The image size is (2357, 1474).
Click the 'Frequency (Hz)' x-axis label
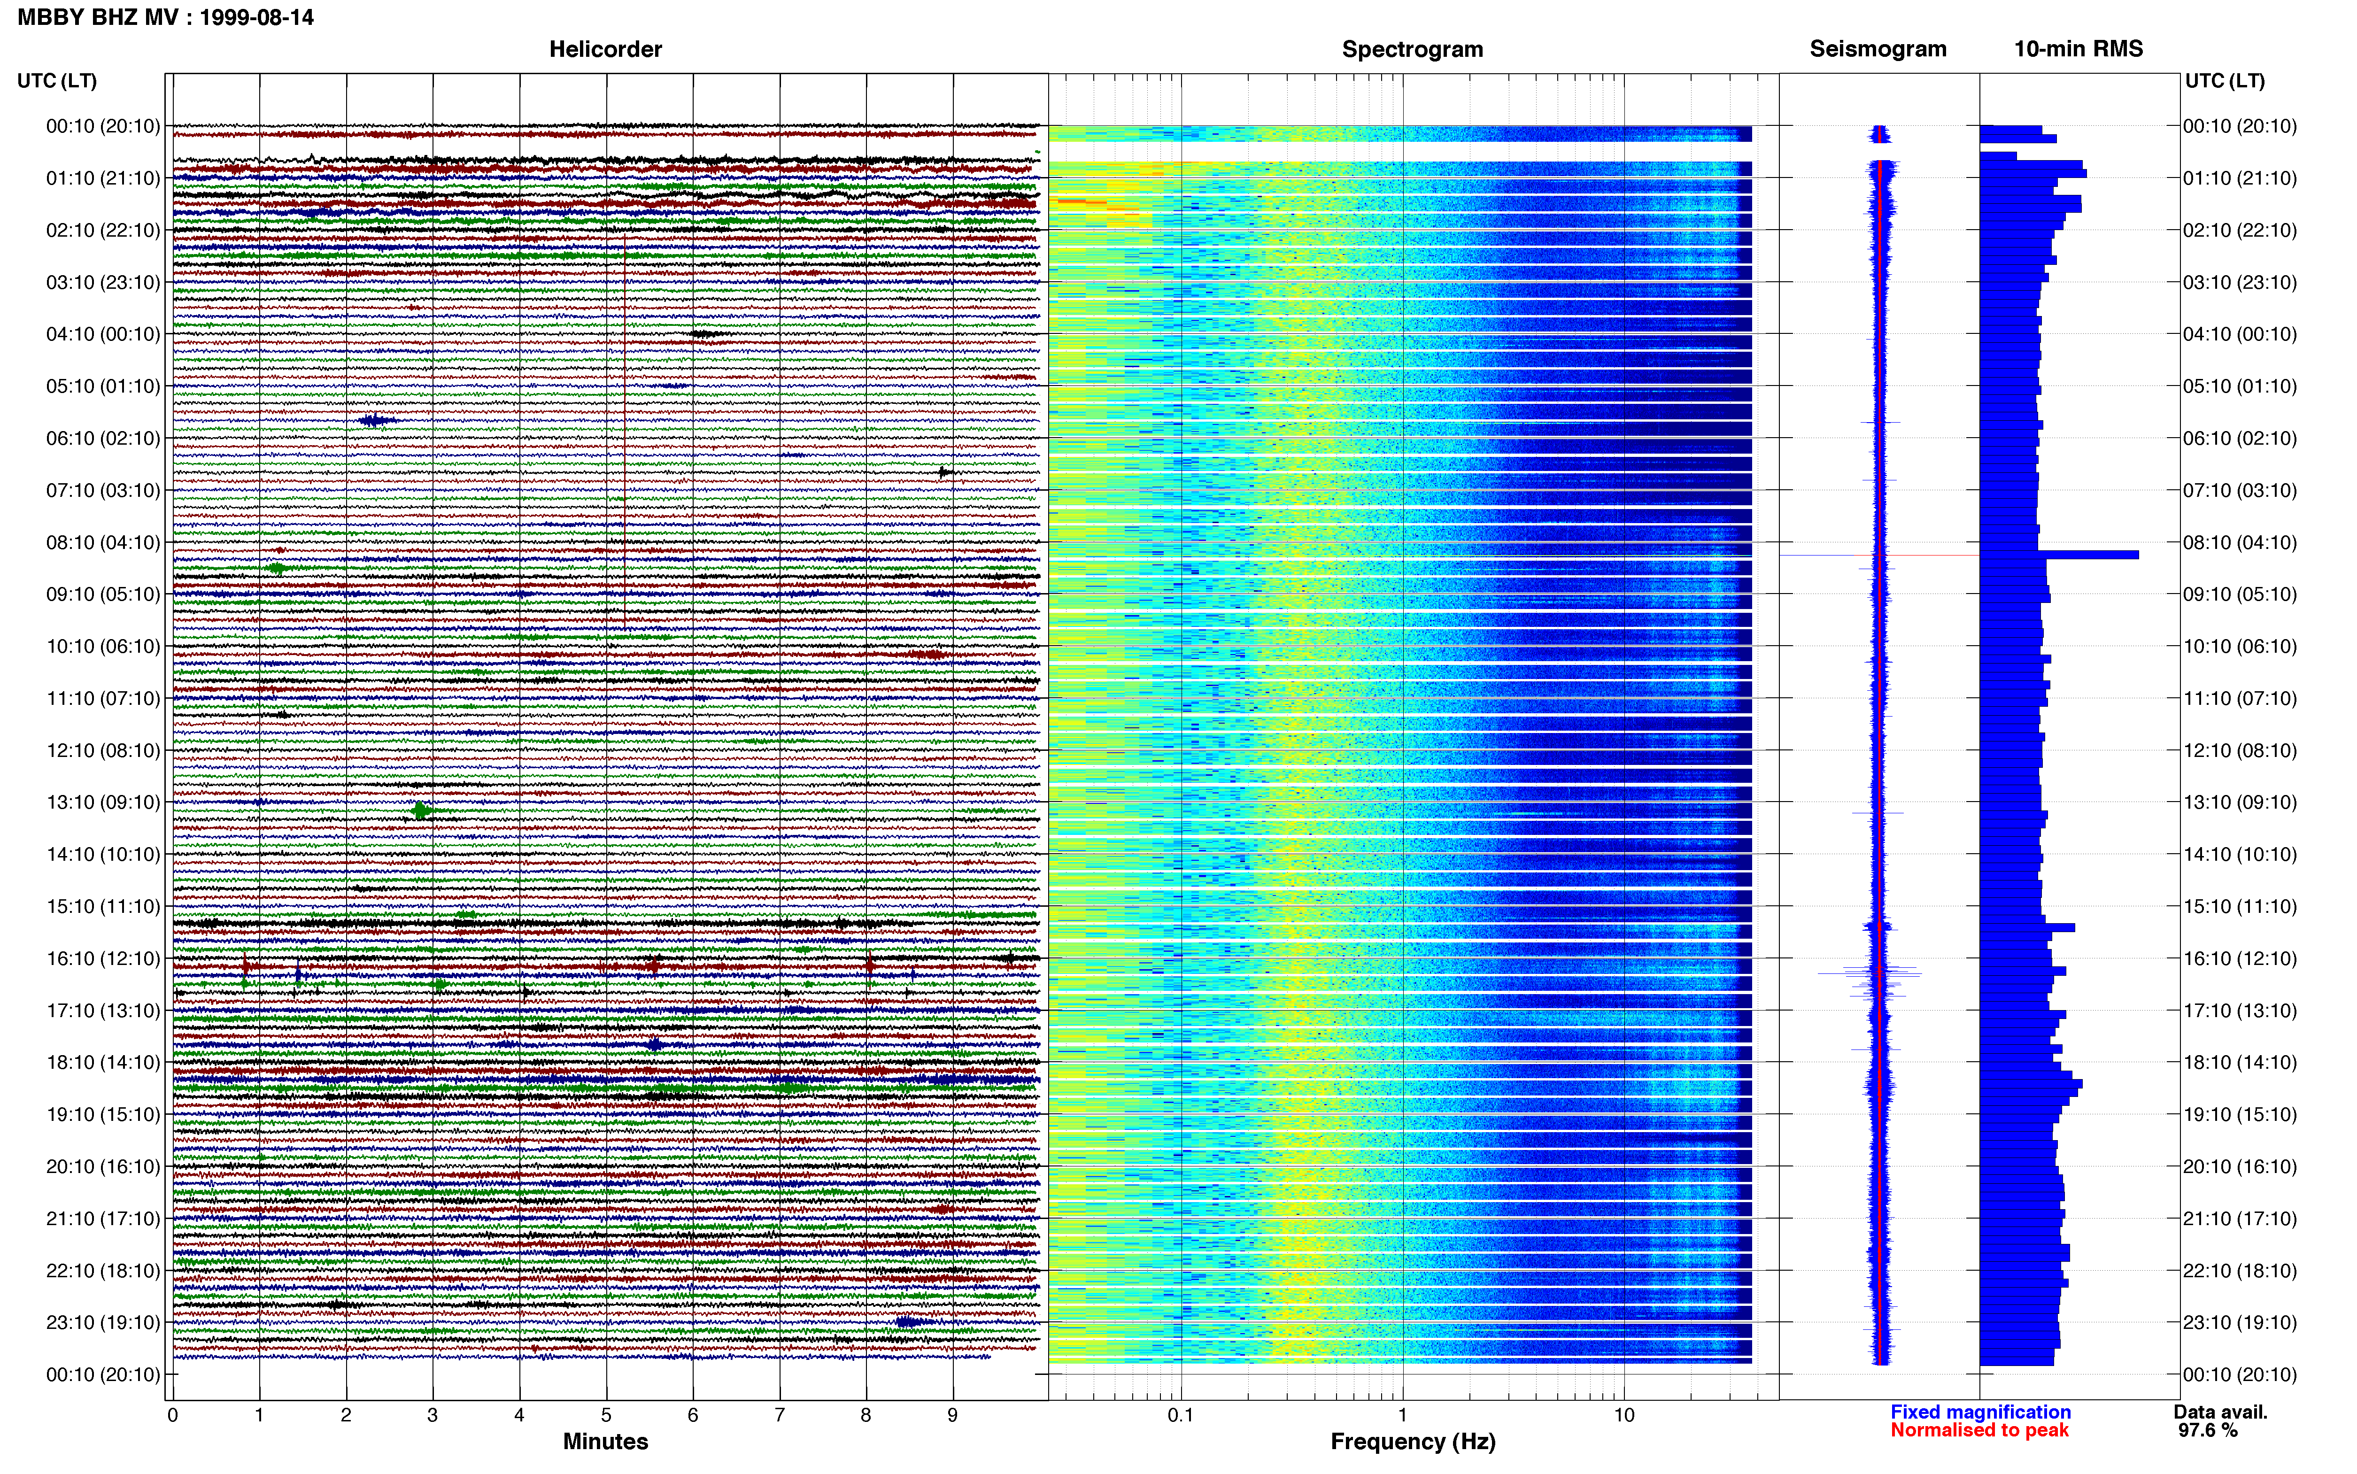click(1413, 1442)
